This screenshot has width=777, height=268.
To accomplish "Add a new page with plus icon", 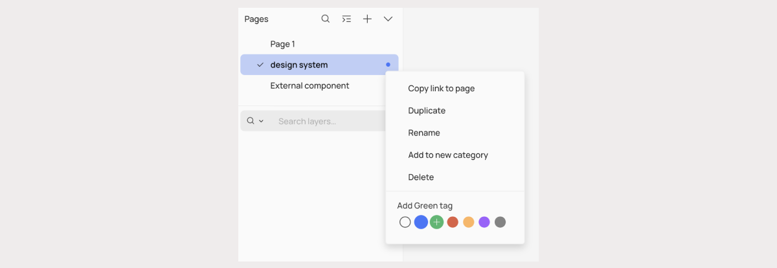I will [x=367, y=19].
